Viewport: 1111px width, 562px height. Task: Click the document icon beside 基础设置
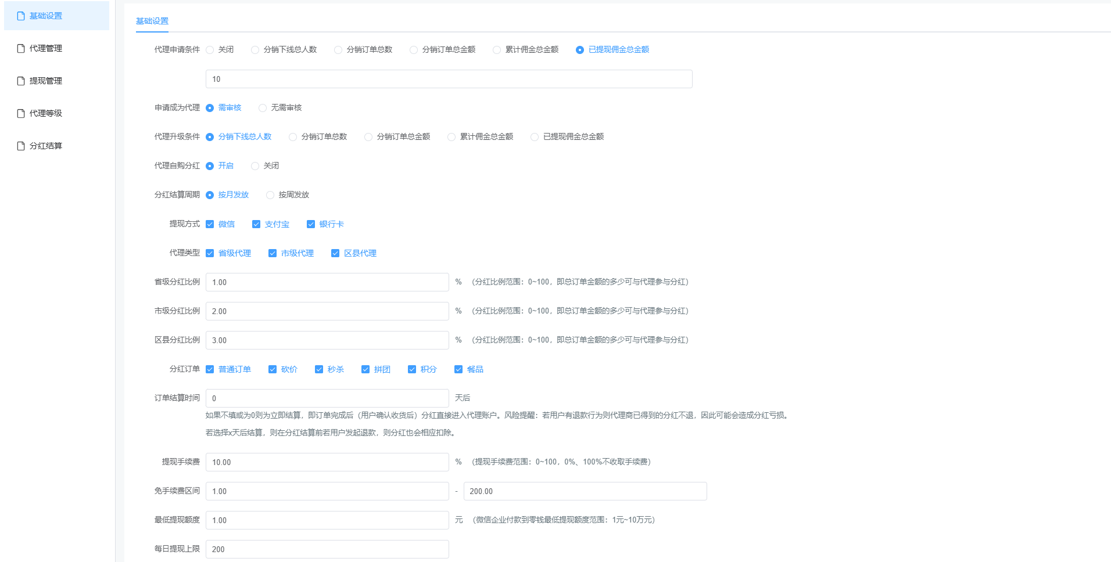pos(21,16)
